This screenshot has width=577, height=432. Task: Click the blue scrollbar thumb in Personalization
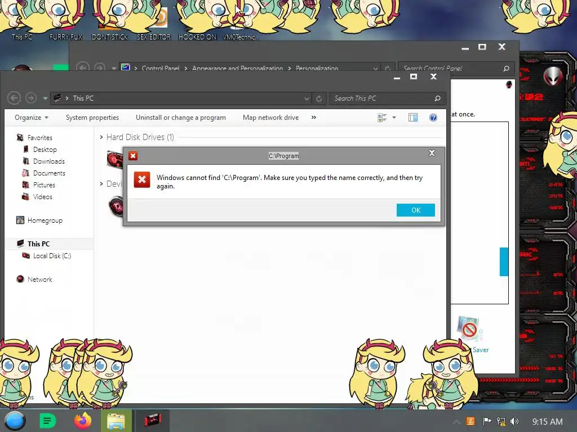click(x=504, y=262)
